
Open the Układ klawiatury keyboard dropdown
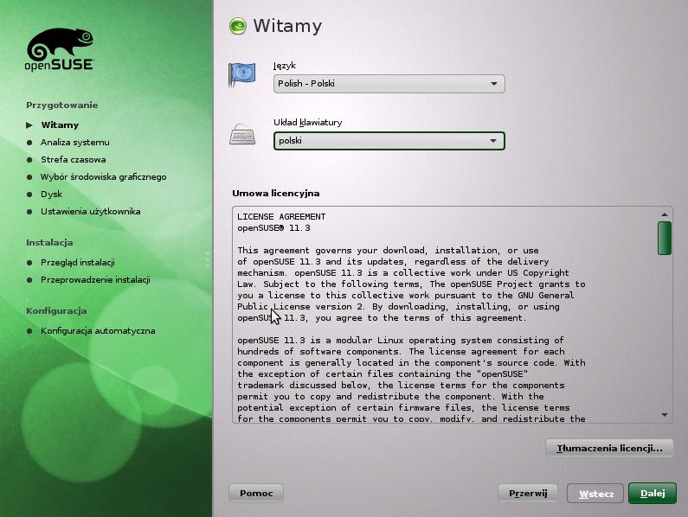(389, 141)
